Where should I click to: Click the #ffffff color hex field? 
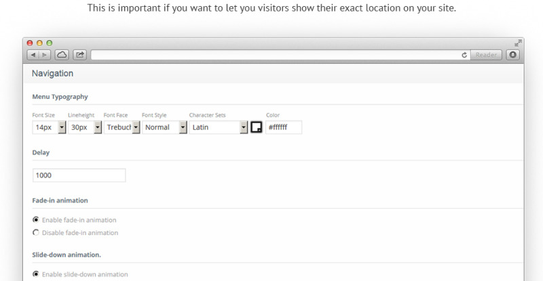283,127
